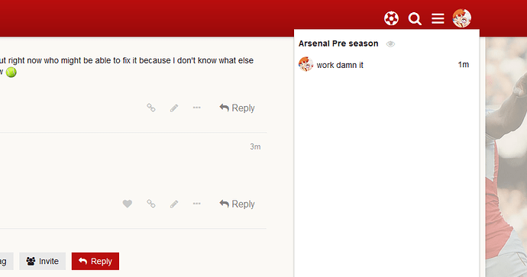Reply to the first post
The height and width of the screenshot is (277, 527).
click(237, 108)
